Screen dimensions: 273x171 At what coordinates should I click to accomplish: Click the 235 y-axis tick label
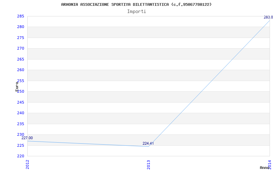pyautogui.click(x=20, y=124)
